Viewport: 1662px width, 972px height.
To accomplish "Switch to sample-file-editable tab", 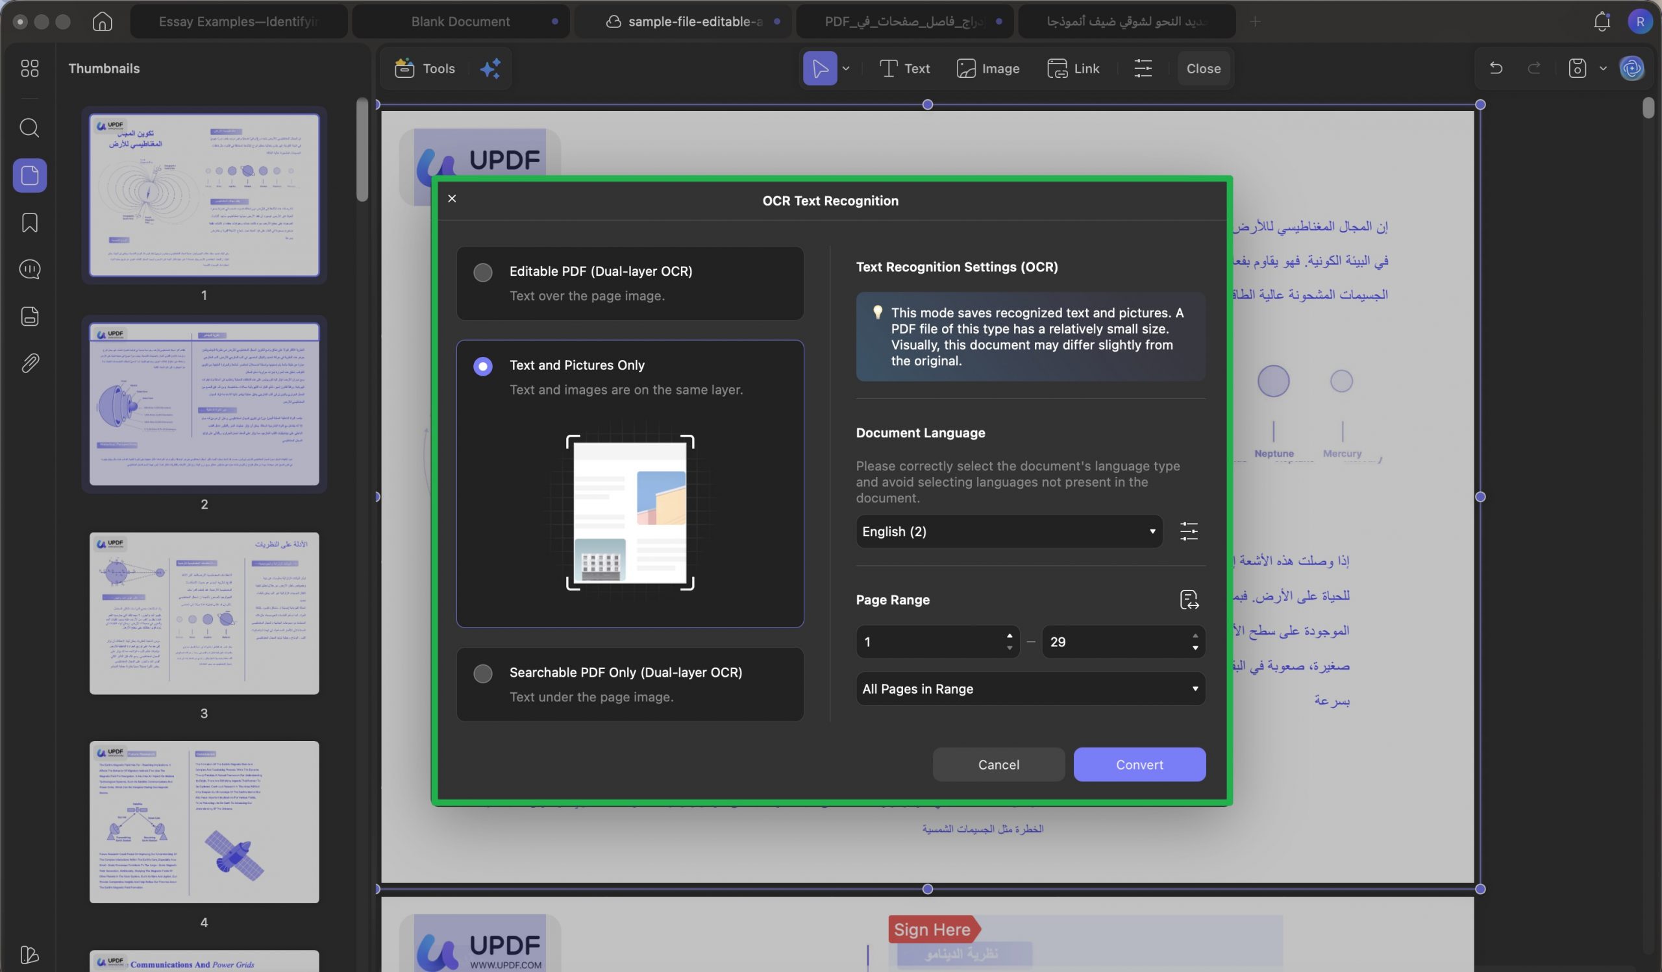I will (x=683, y=22).
